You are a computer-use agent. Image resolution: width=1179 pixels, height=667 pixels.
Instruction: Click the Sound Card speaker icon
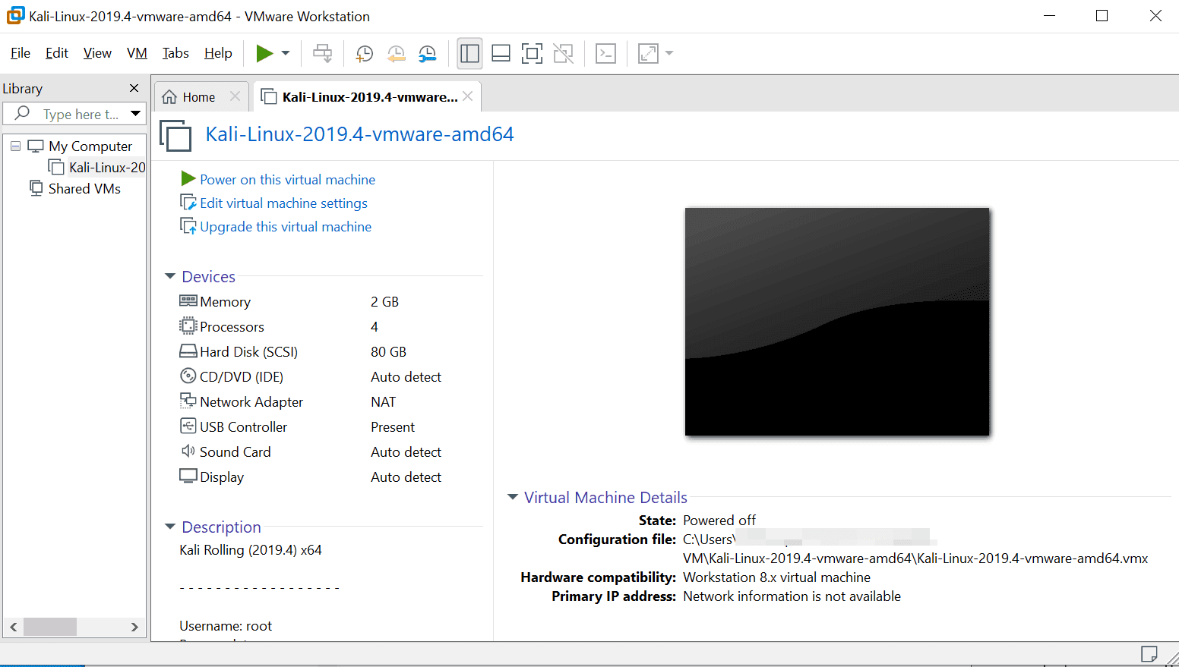point(188,451)
